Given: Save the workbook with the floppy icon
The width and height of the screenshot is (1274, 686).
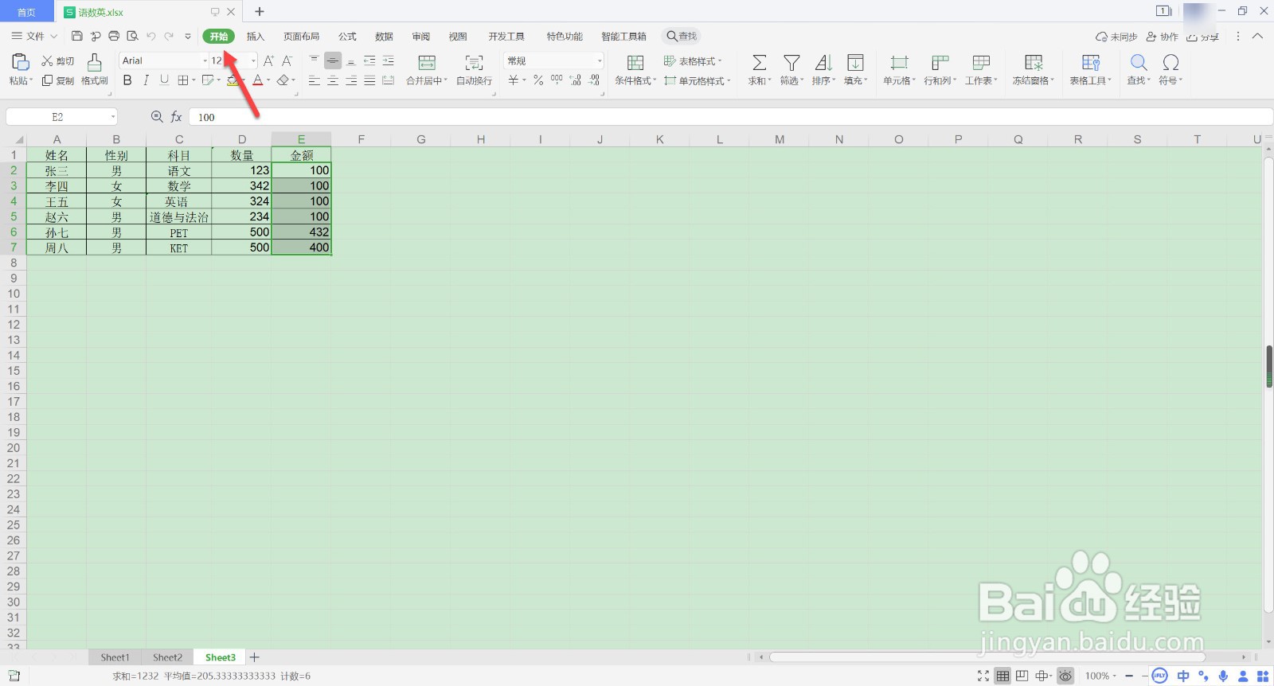Looking at the screenshot, I should point(77,36).
